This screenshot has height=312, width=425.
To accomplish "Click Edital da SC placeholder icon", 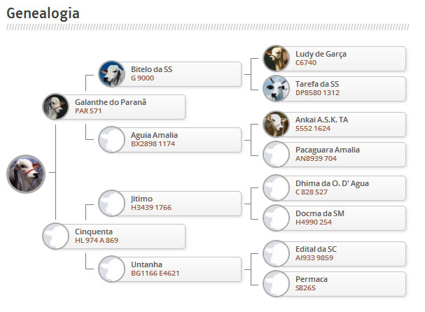I will pyautogui.click(x=277, y=253).
